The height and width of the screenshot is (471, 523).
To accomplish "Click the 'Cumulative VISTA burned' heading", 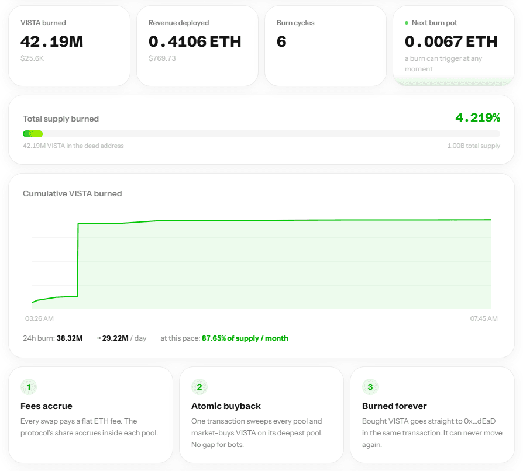I will click(73, 193).
